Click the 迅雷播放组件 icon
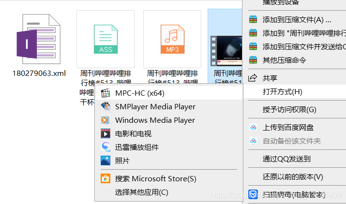The height and width of the screenshot is (204, 346). [105, 147]
